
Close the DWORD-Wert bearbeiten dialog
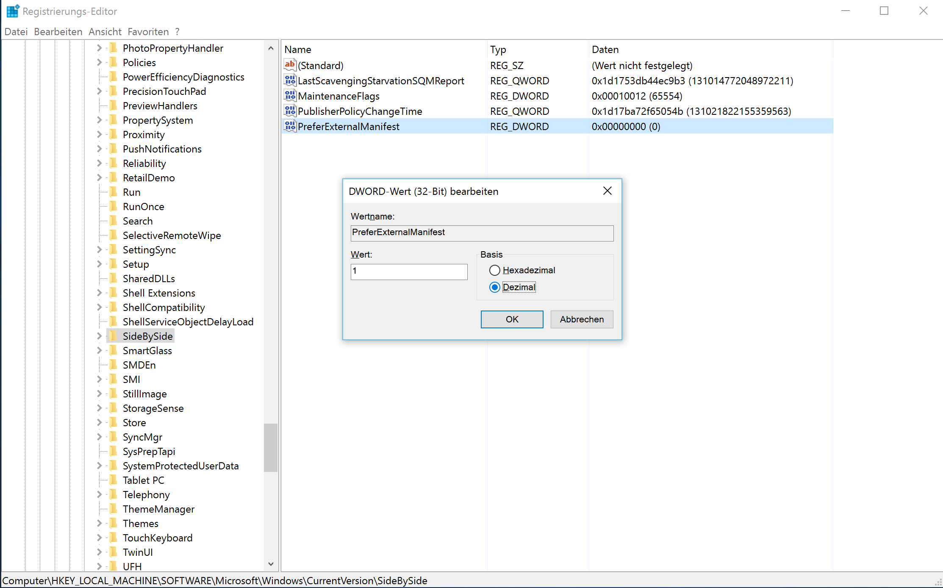coord(607,191)
